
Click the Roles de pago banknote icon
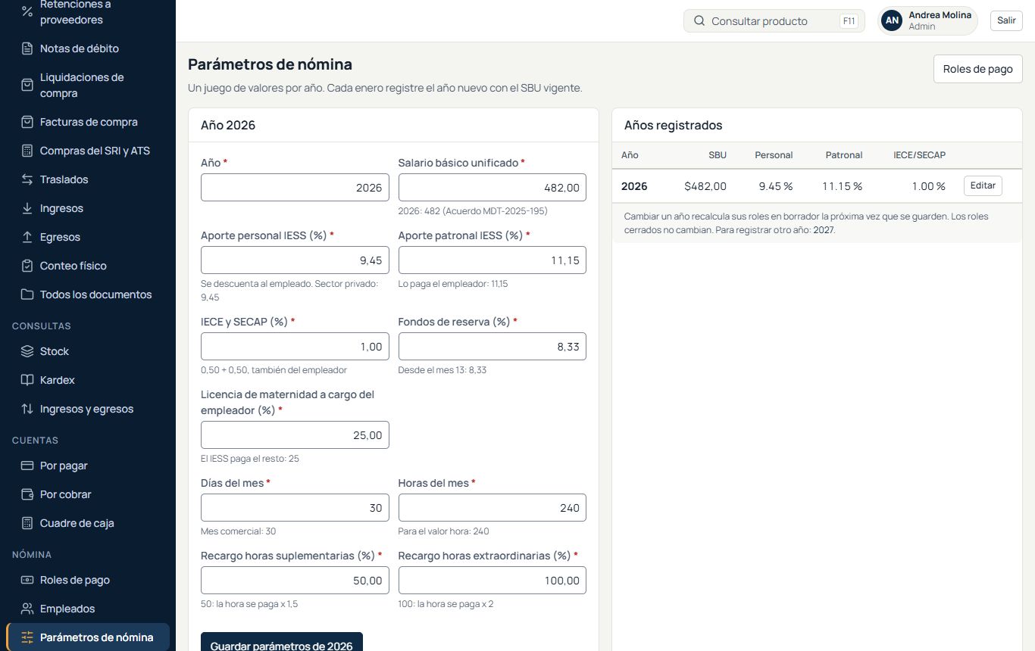tap(27, 580)
